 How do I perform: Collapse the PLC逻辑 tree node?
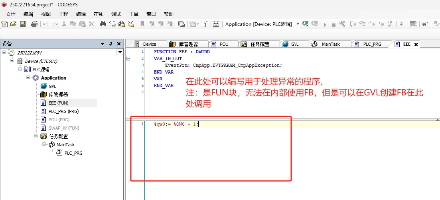coord(20,69)
